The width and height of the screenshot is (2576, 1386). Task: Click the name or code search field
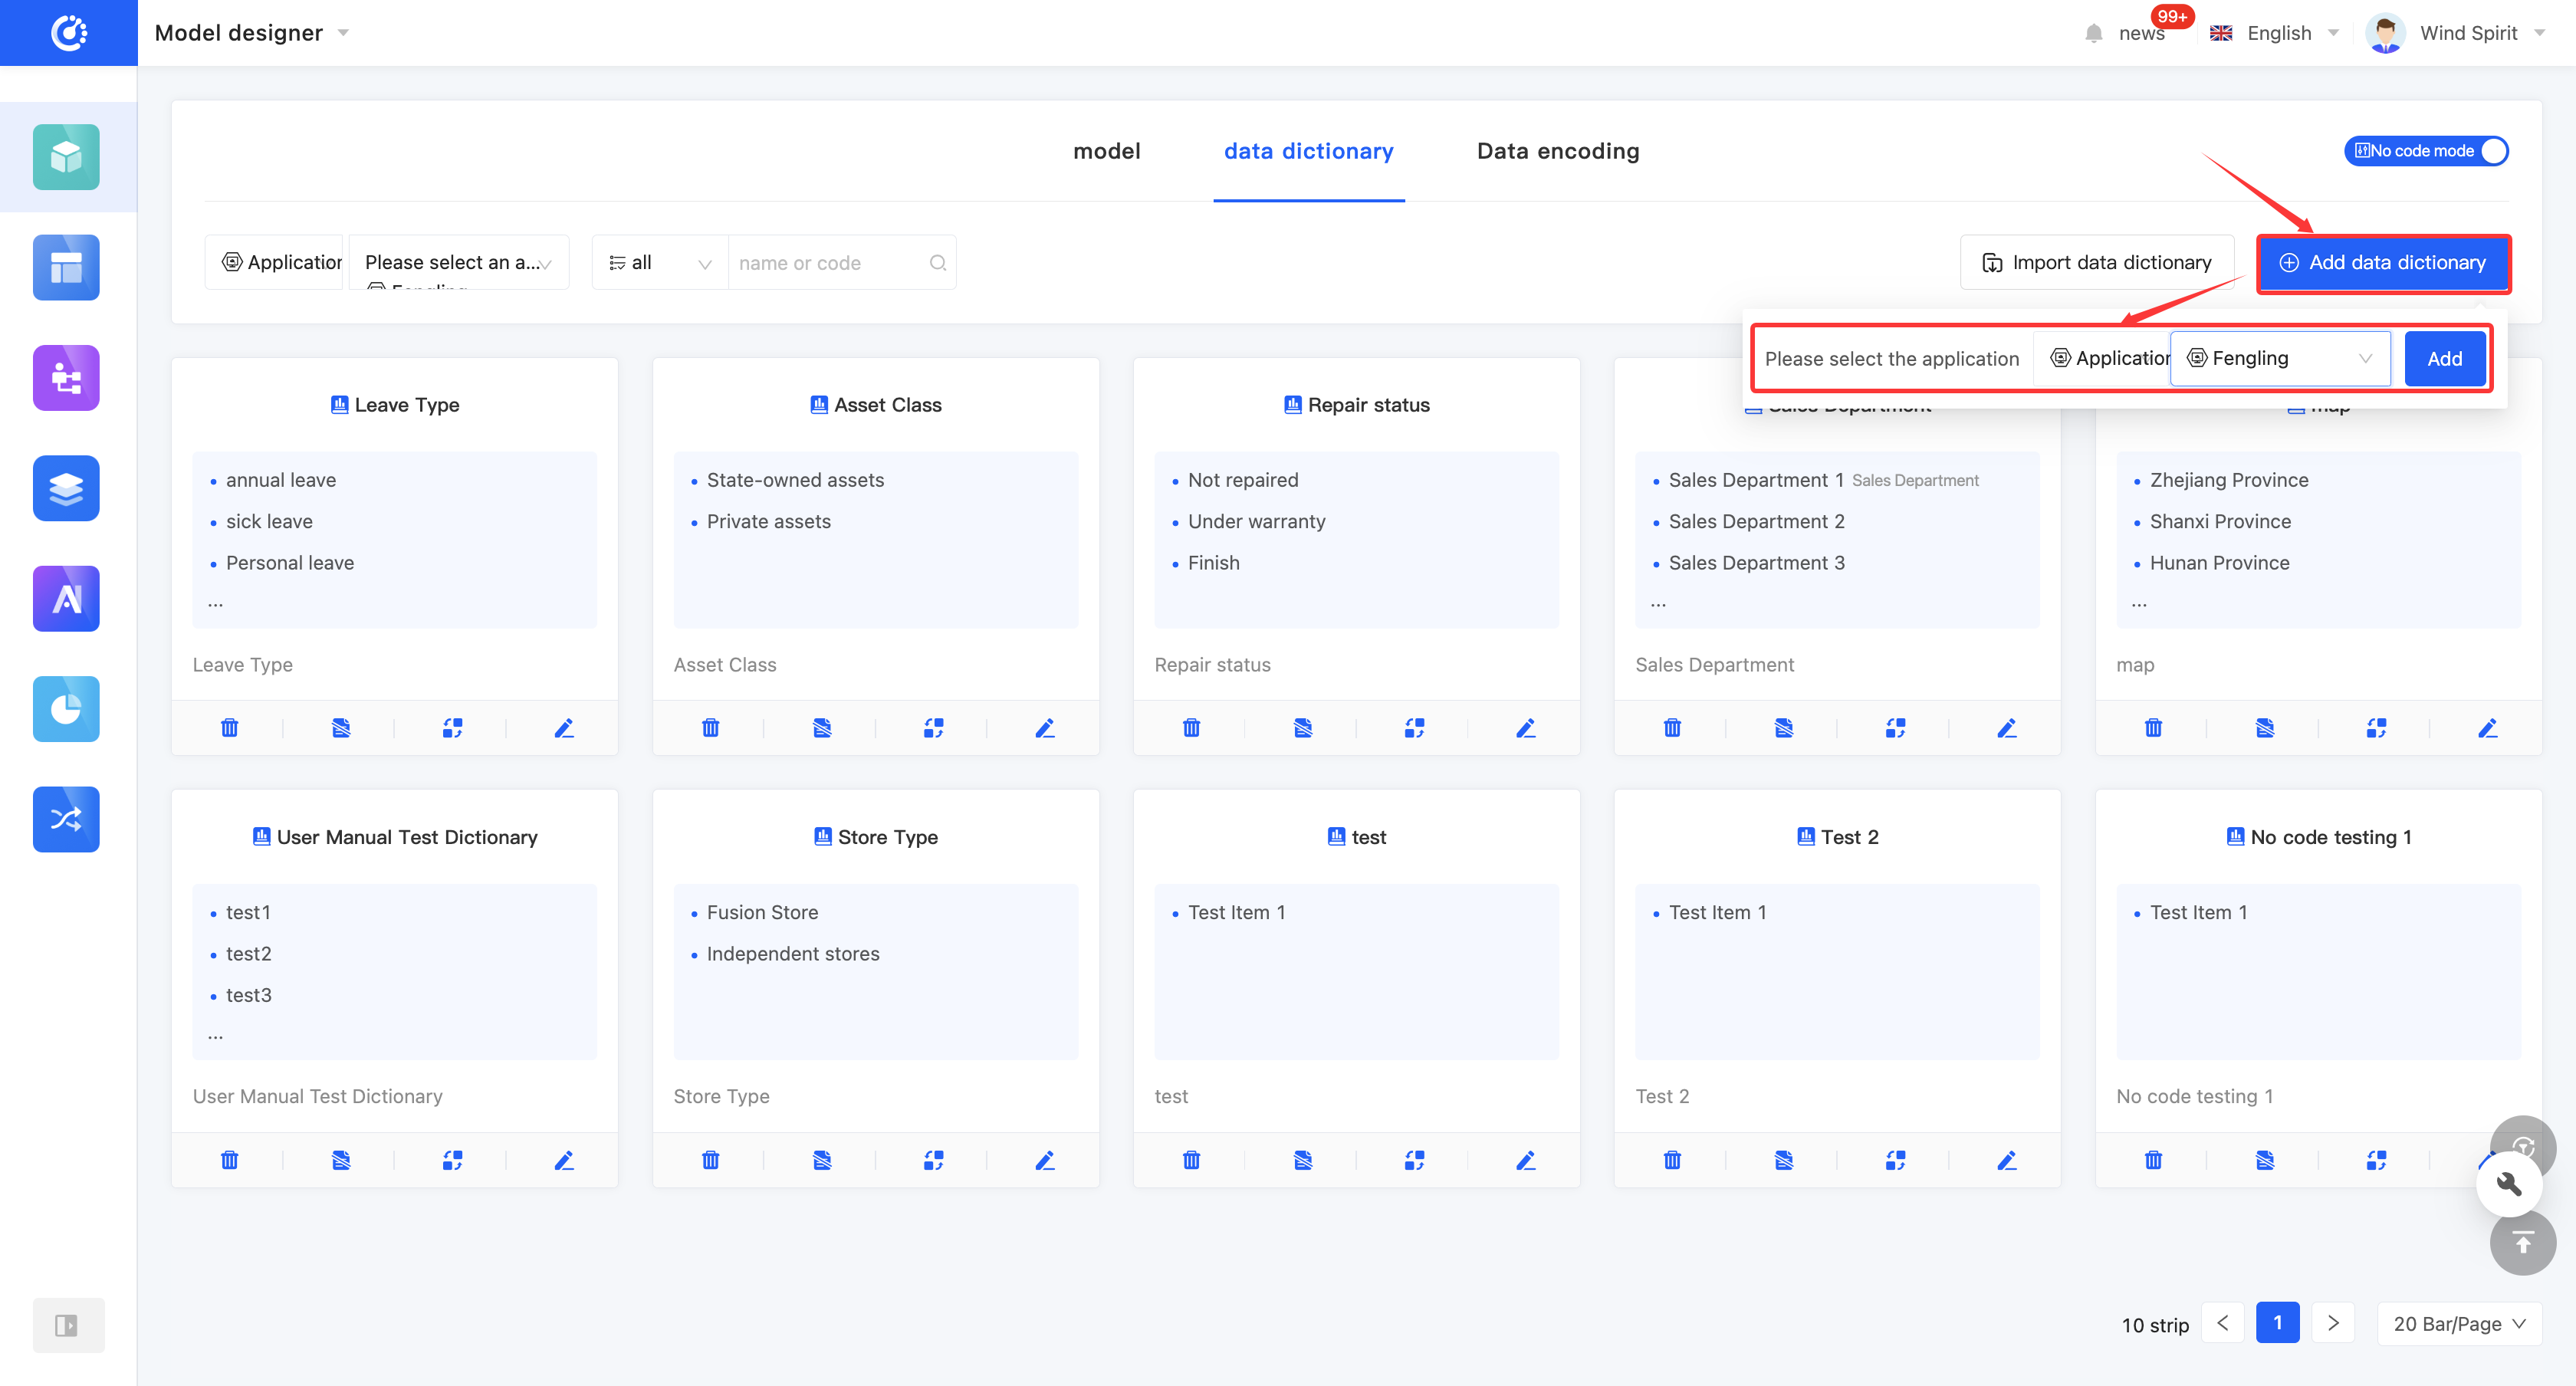[830, 263]
